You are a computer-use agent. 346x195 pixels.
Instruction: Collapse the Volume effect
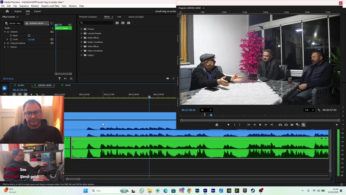(5, 32)
